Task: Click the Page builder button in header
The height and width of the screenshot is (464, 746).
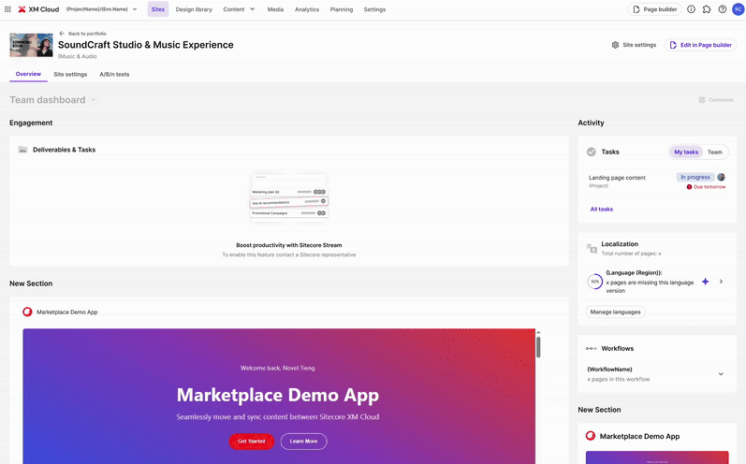Action: click(x=654, y=9)
